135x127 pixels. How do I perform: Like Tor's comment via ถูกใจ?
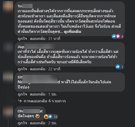pyautogui.click(x=22, y=39)
